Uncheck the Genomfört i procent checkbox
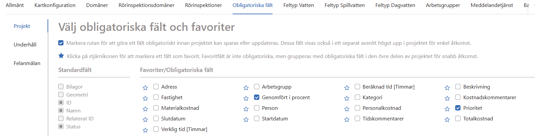The width and height of the screenshot is (535, 136). point(257,97)
